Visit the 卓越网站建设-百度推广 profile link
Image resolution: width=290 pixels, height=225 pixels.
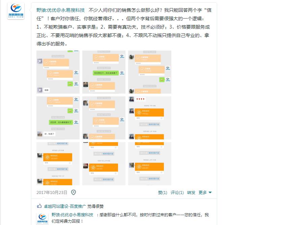[x=65, y=206]
